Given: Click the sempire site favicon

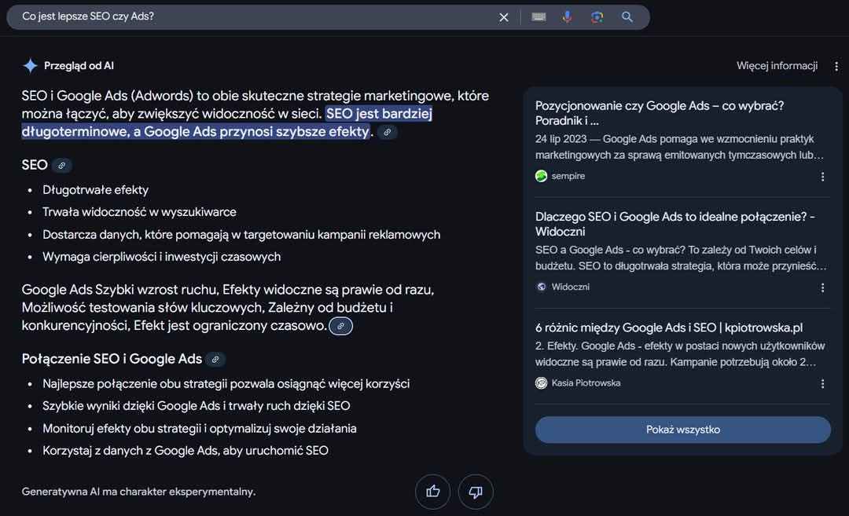Looking at the screenshot, I should pyautogui.click(x=541, y=177).
